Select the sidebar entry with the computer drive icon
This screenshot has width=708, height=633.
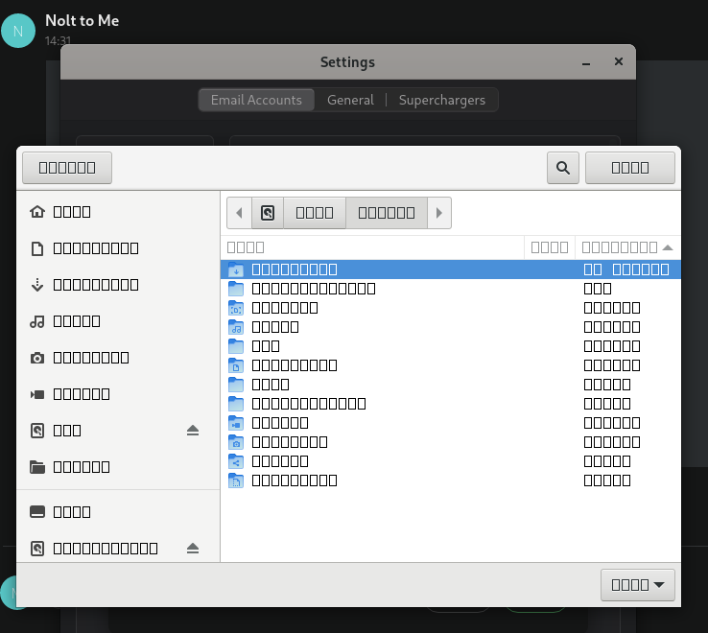click(x=118, y=512)
